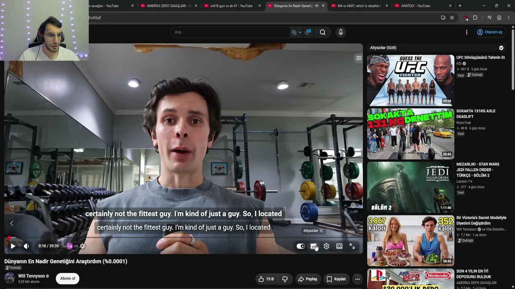Click the YouTube search field Ara
The image size is (515, 289).
point(231,32)
